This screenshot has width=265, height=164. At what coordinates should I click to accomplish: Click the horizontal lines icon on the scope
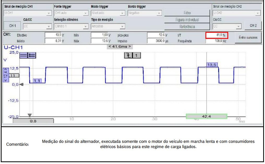[23, 55]
